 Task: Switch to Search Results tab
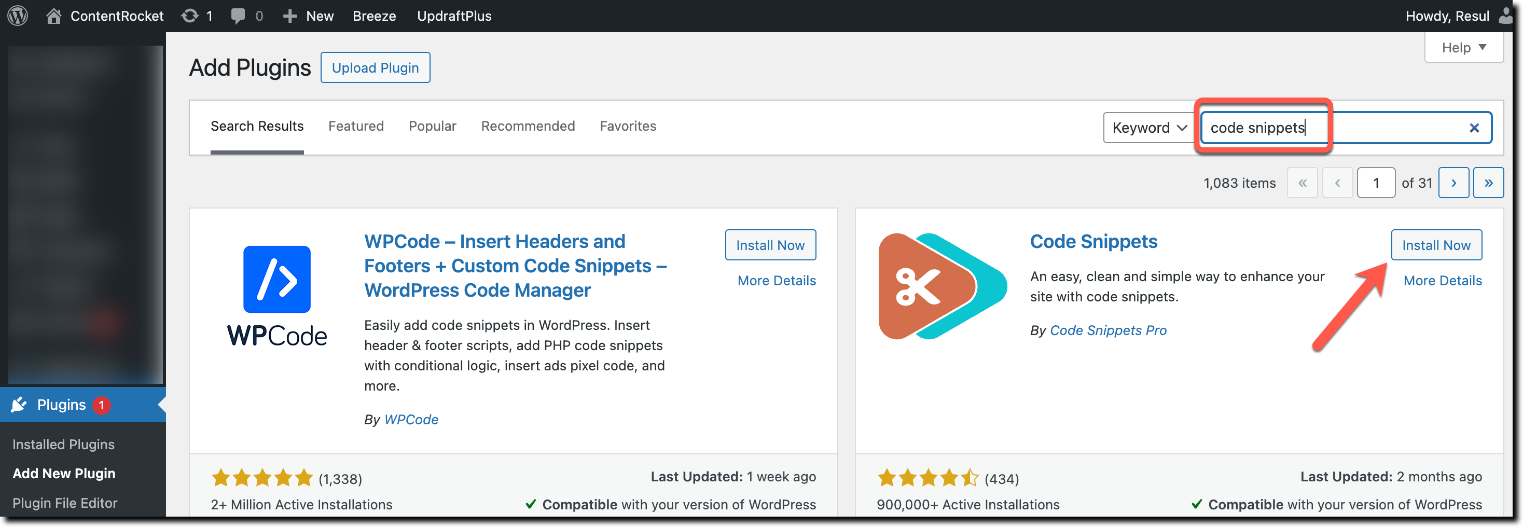(257, 126)
